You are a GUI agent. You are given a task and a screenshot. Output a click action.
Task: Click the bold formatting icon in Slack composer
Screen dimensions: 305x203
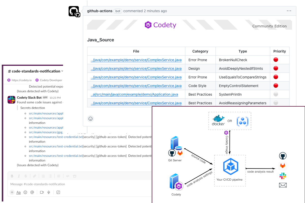click(x=12, y=176)
